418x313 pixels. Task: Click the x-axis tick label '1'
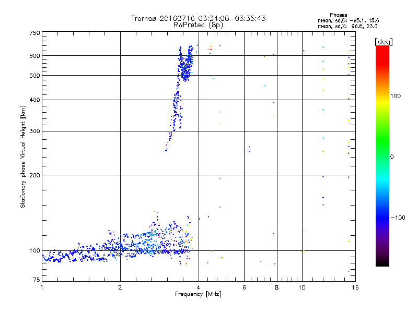point(42,287)
